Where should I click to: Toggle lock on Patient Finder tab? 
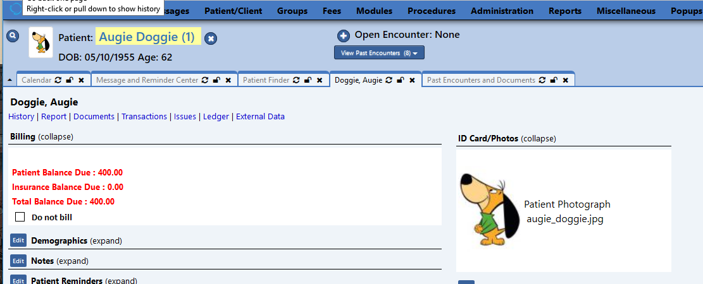[308, 80]
